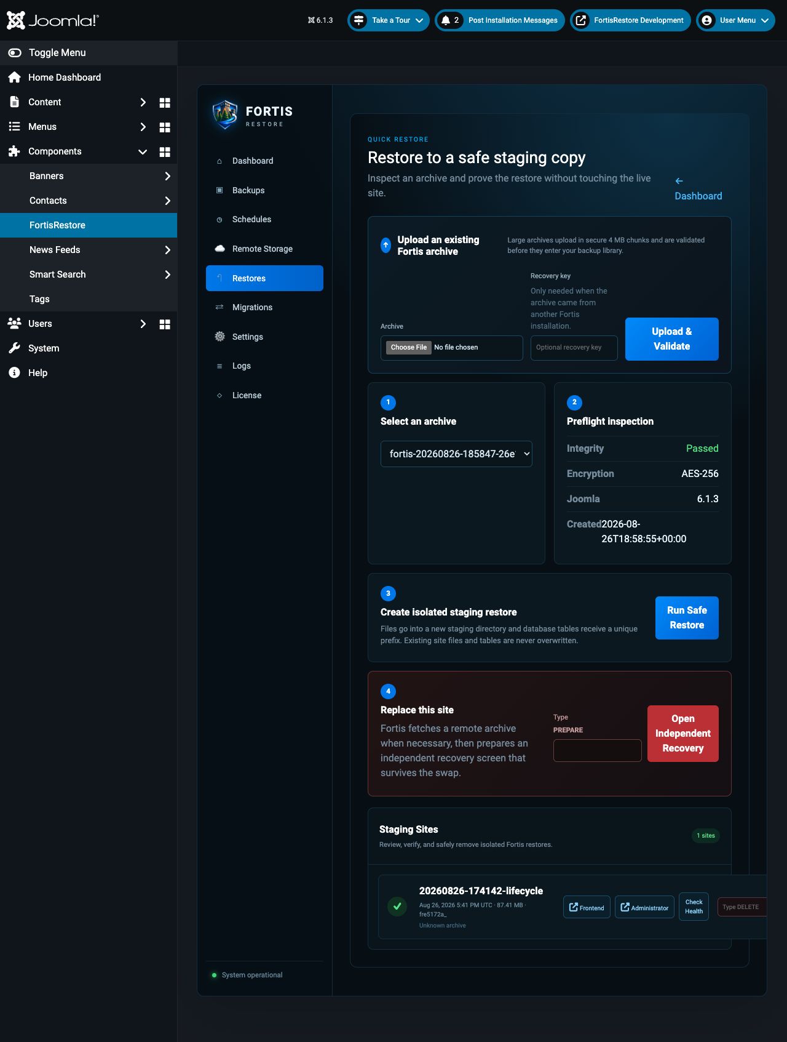787x1042 pixels.
Task: Open Fortis Dashboard menu item
Action: click(264, 161)
